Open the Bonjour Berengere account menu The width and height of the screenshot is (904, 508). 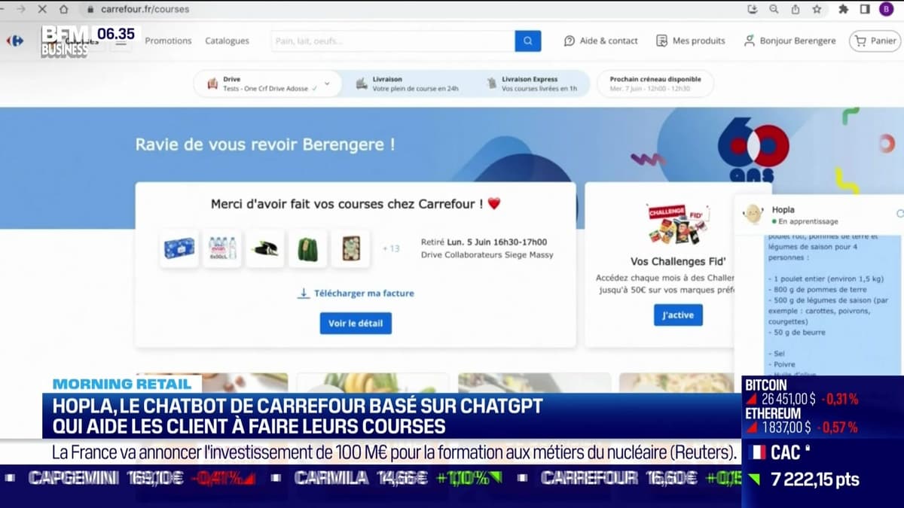789,41
